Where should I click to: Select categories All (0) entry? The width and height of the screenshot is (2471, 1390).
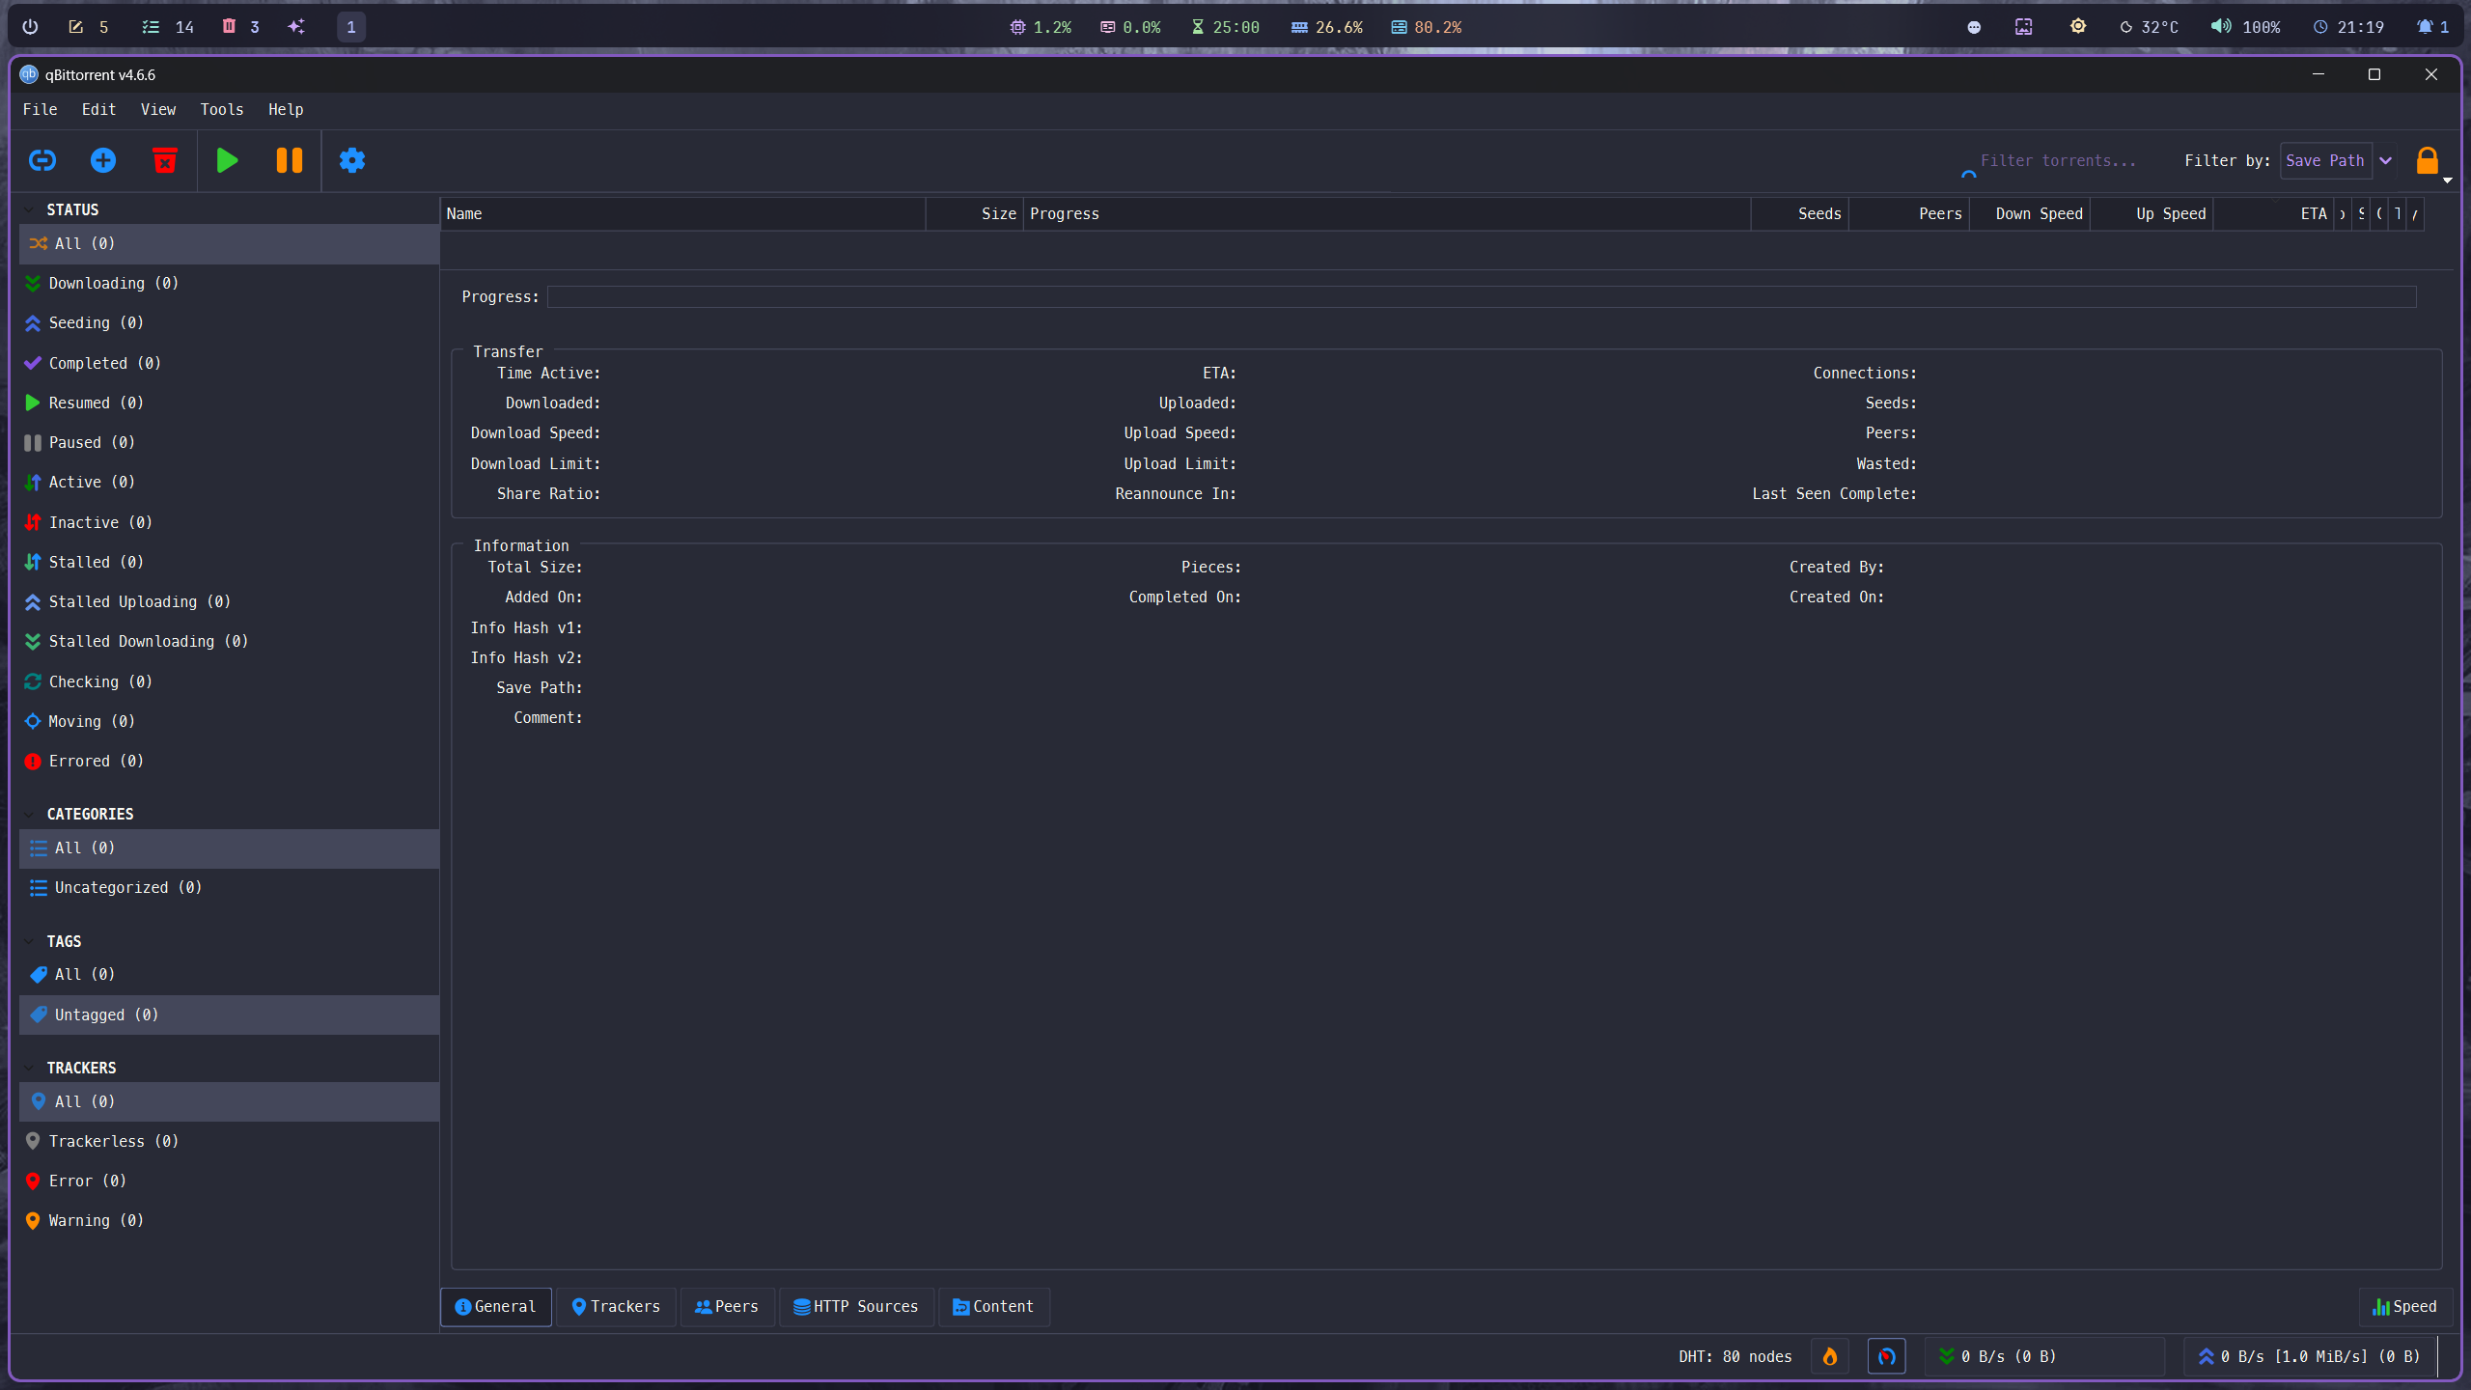click(x=229, y=848)
